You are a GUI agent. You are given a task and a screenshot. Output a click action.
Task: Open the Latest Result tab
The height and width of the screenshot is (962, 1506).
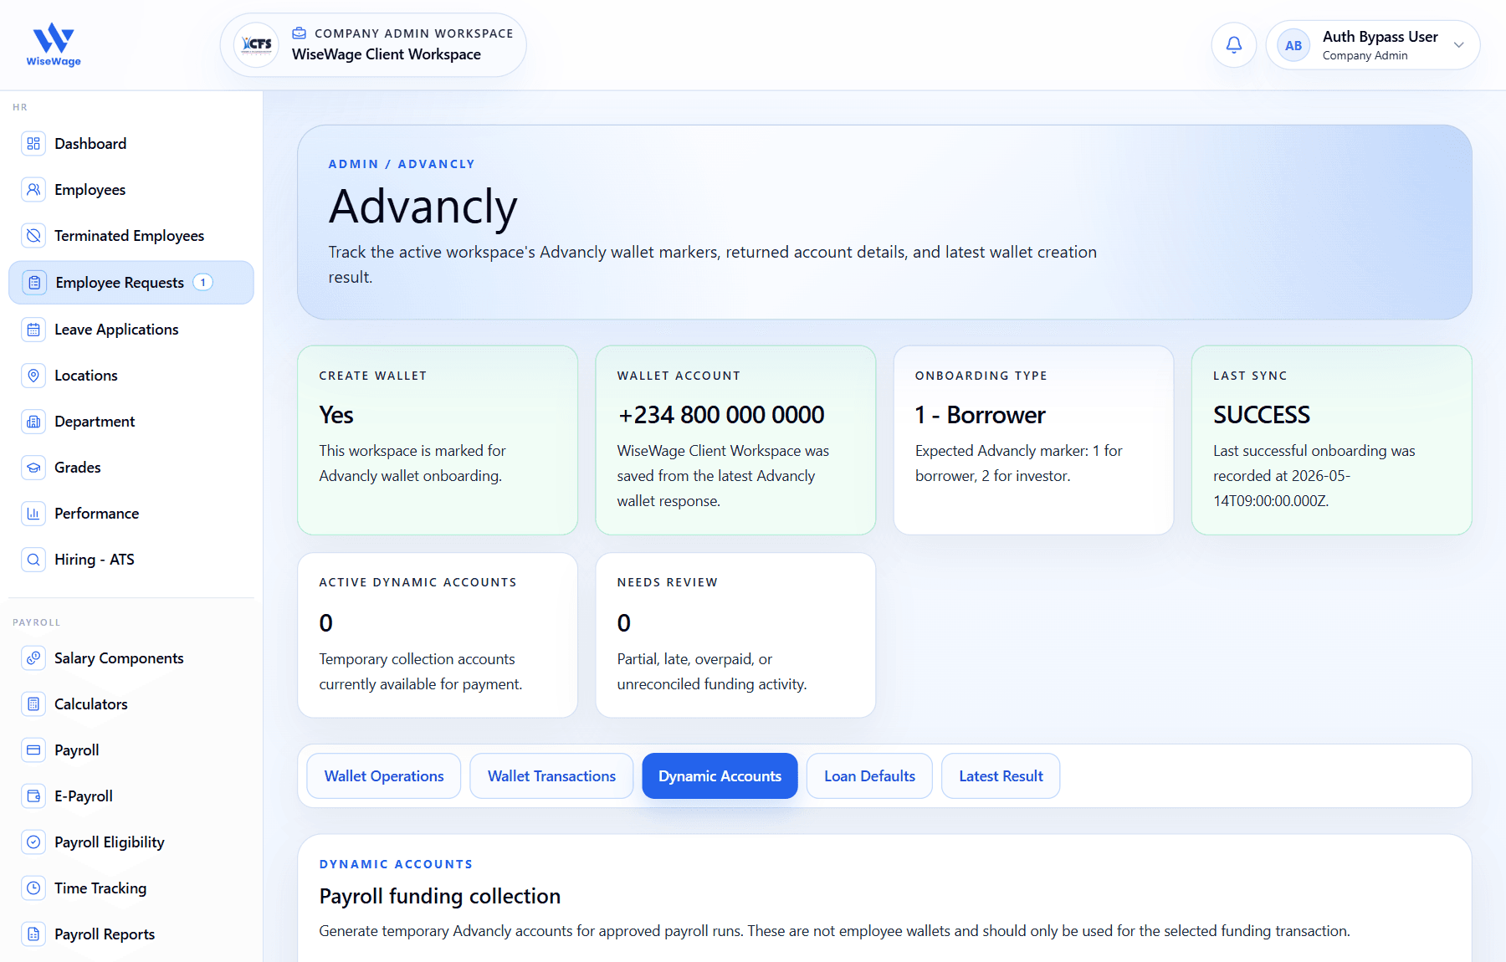tap(1001, 776)
